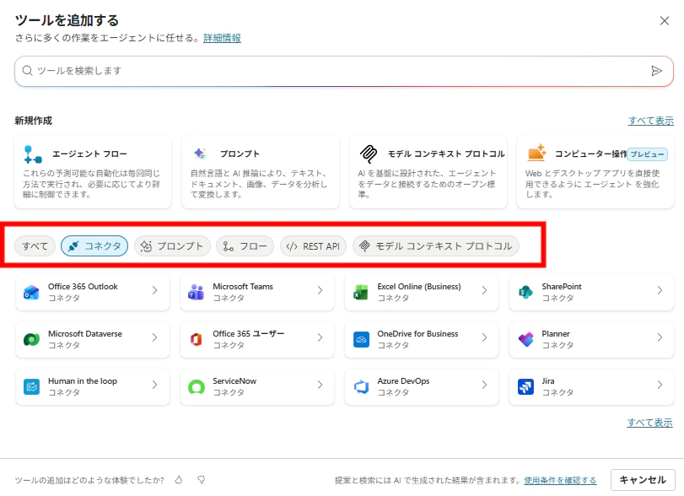684x496 pixels.
Task: Click the プロンプト card sparkle icon
Action: pos(200,154)
